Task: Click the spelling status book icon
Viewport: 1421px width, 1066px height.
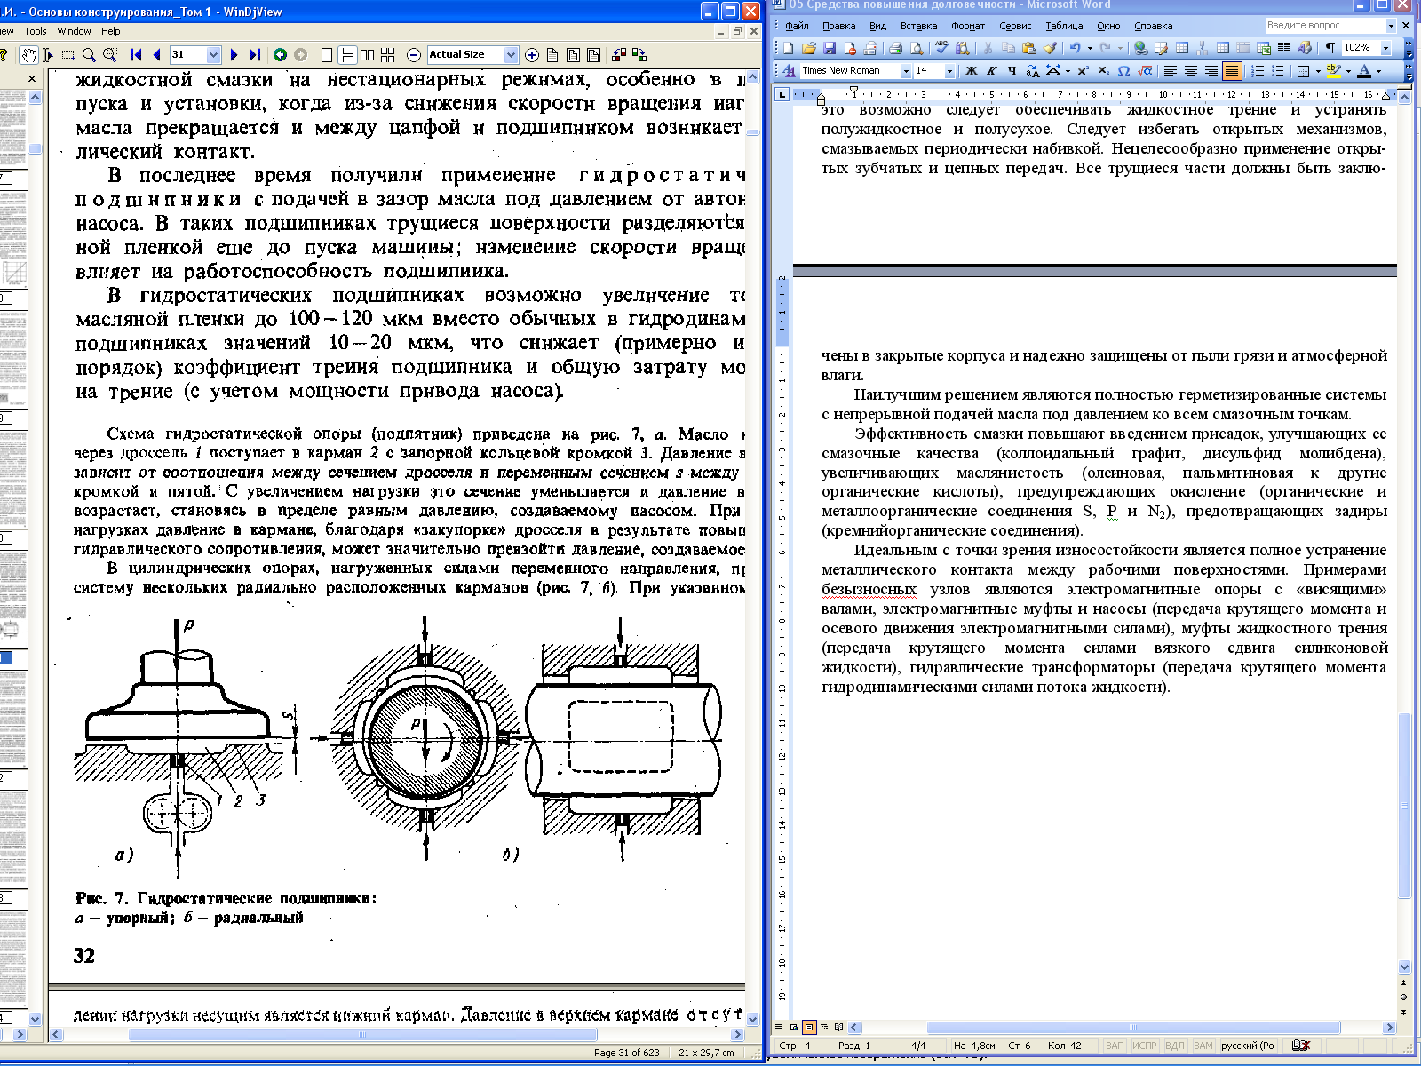Action: (x=1301, y=1046)
